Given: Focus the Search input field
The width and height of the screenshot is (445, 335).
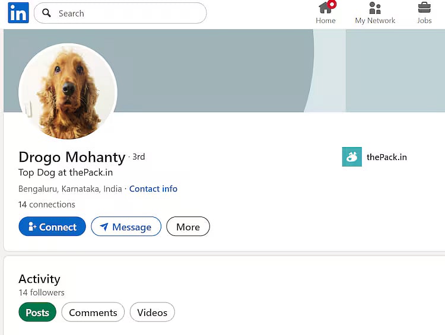Looking at the screenshot, I should (128, 13).
